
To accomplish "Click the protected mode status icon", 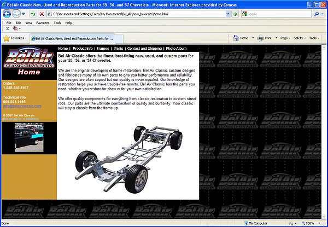I will [x=291, y=223].
